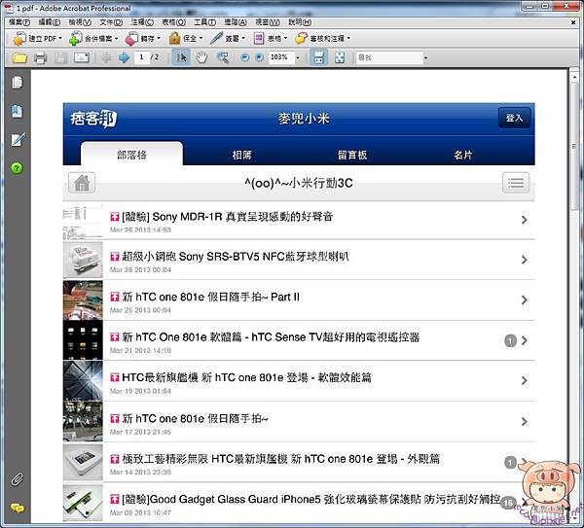Expand the 合併檔案 dropdown arrow
584x528 pixels.
[x=116, y=38]
